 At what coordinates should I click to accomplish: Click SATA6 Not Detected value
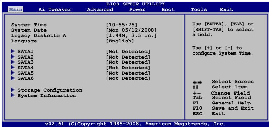(x=128, y=78)
